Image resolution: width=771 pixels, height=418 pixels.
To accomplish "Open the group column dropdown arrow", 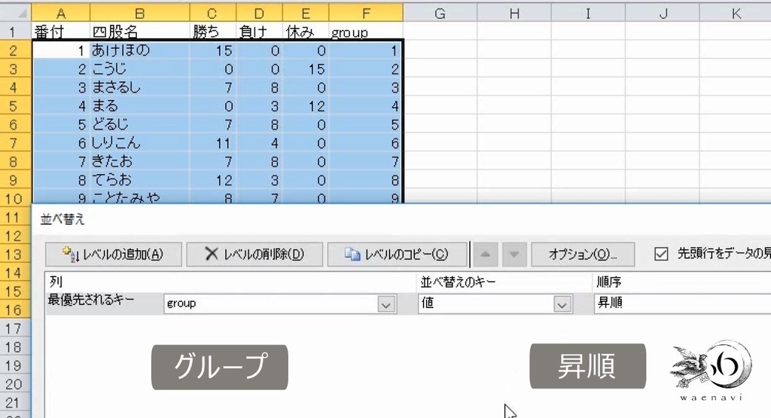I will (x=386, y=304).
